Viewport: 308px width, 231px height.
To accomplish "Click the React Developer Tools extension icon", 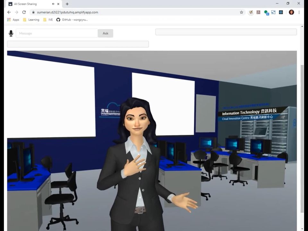I will [281, 12].
